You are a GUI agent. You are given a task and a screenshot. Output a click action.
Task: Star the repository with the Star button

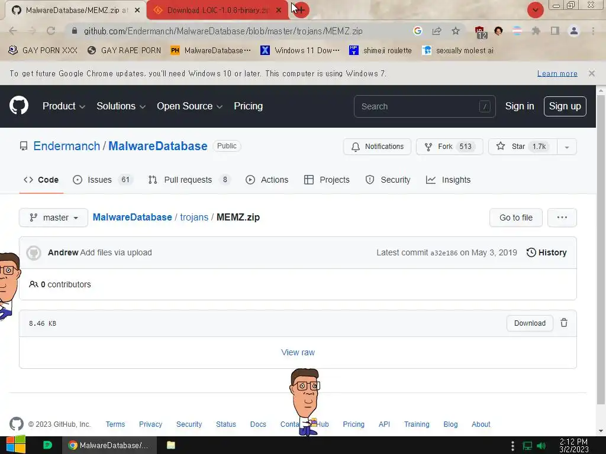[523, 147]
